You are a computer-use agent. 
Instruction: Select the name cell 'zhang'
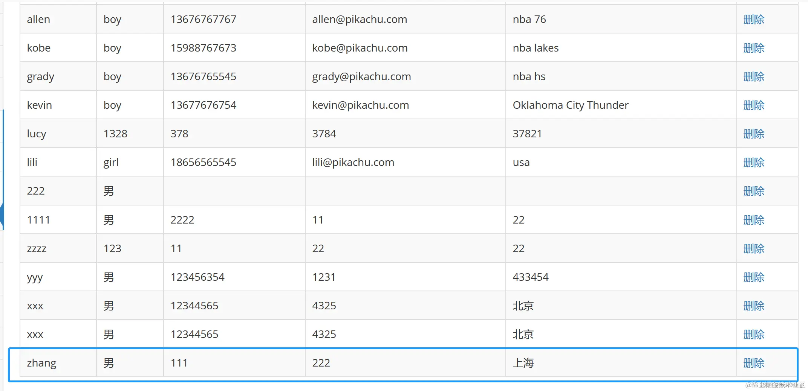coord(41,364)
